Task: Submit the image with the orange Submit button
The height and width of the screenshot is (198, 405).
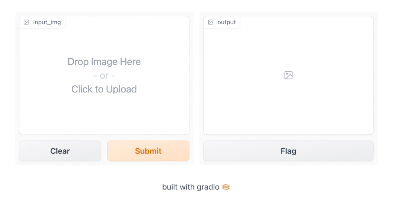Action: coord(148,151)
